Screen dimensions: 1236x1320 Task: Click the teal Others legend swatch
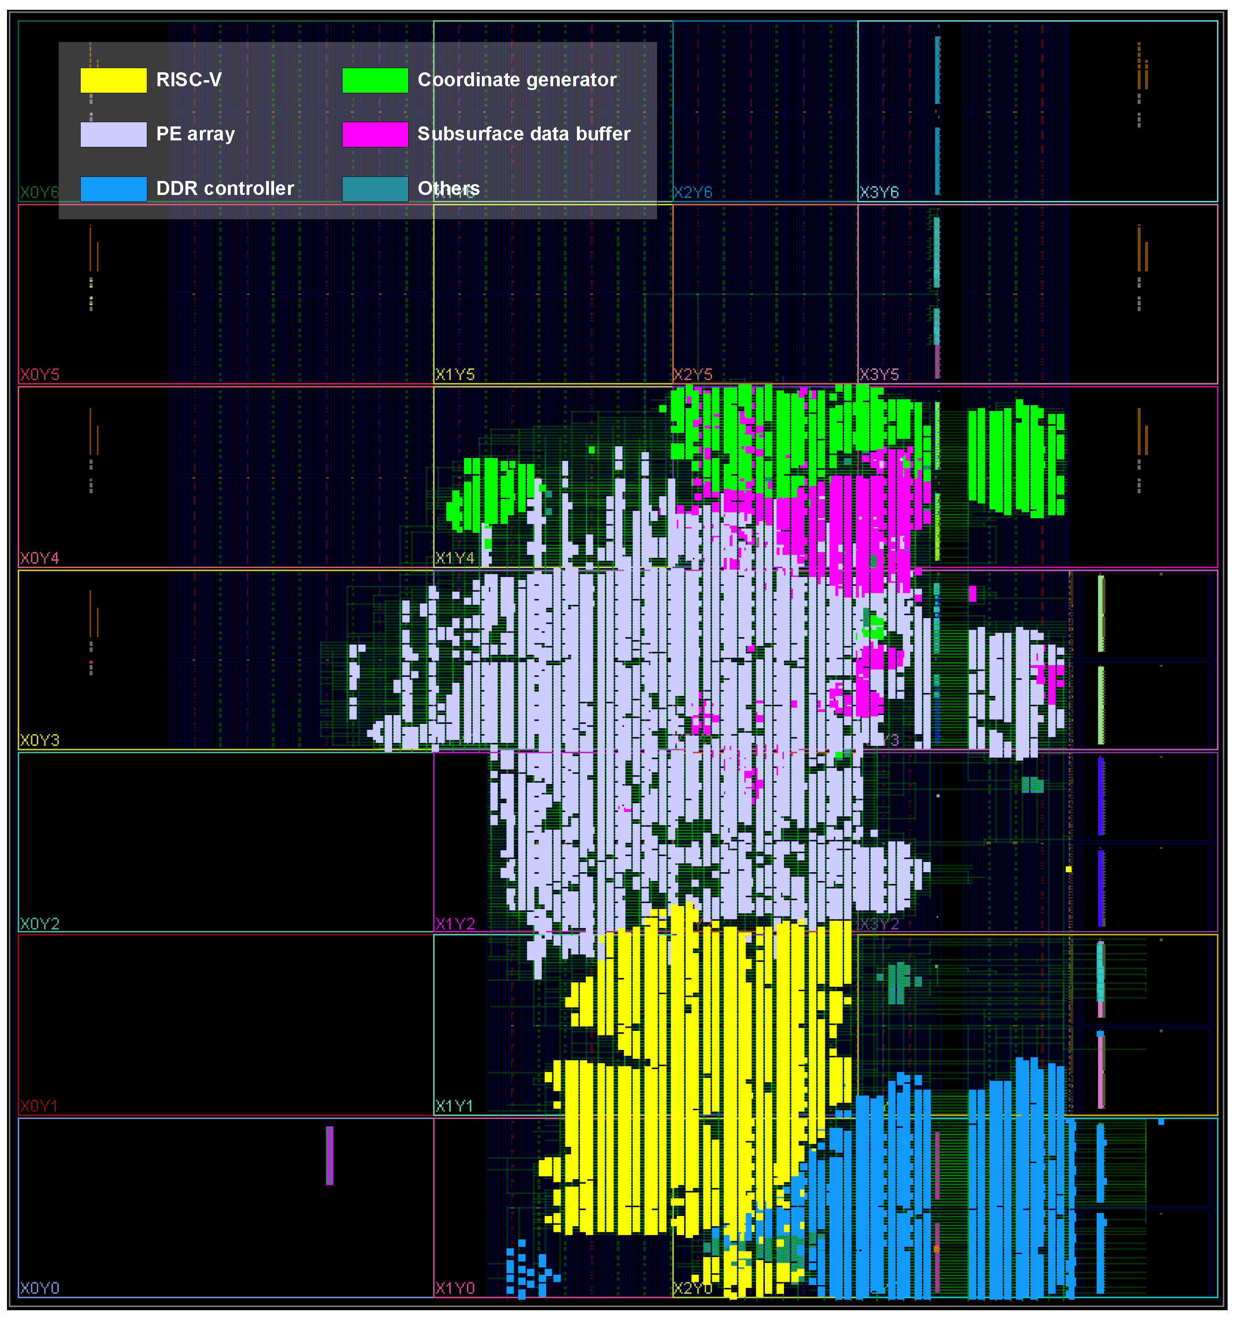pos(375,188)
